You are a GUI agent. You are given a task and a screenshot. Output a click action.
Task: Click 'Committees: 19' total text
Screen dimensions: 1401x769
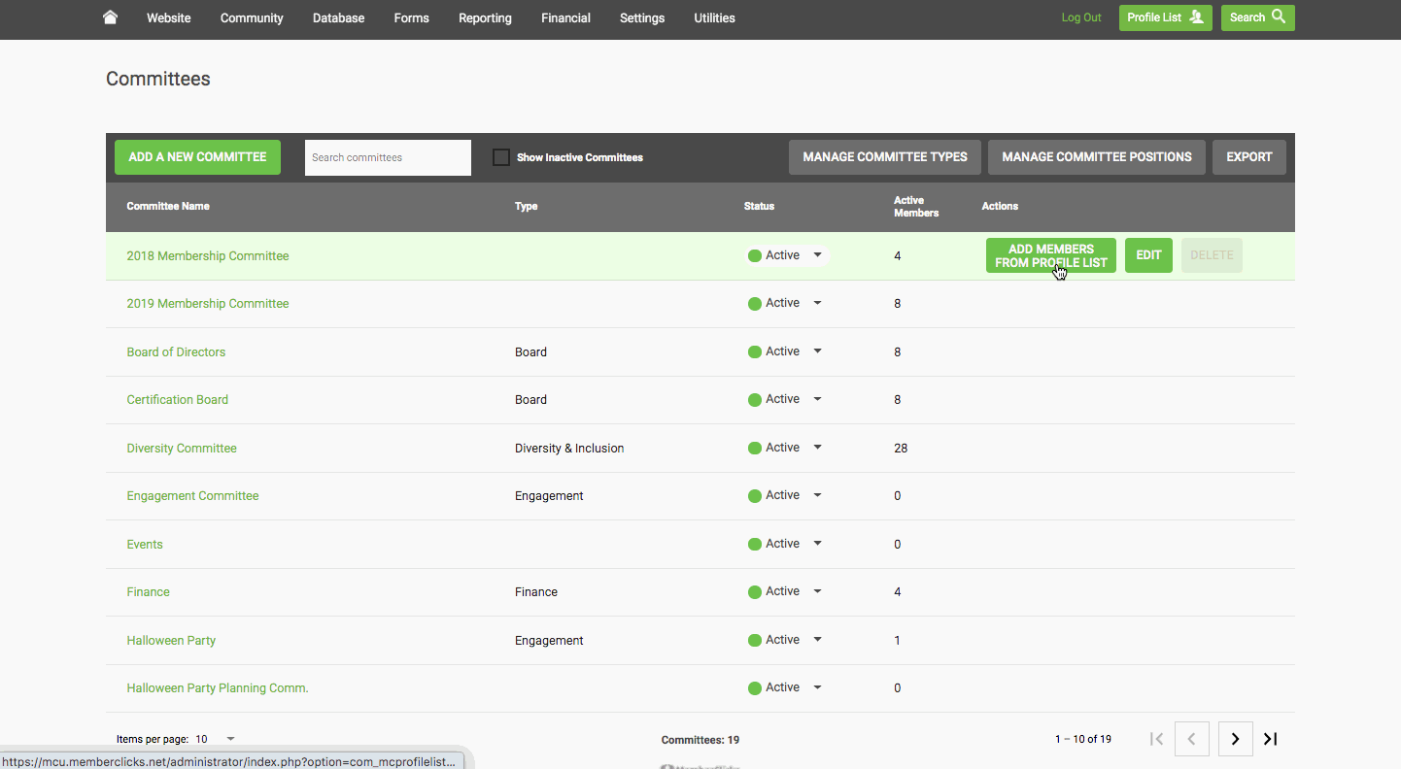coord(700,740)
